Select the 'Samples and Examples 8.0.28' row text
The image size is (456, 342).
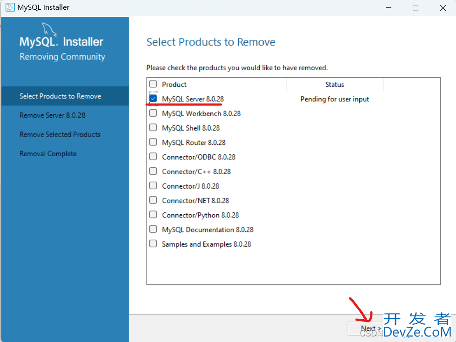(207, 244)
